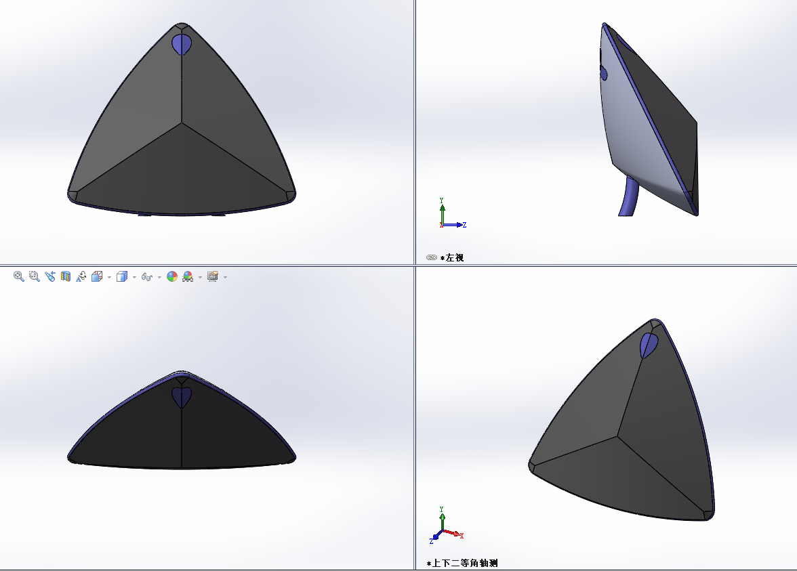This screenshot has width=797, height=571.
Task: Open the View Settings monitor icon
Action: point(213,276)
